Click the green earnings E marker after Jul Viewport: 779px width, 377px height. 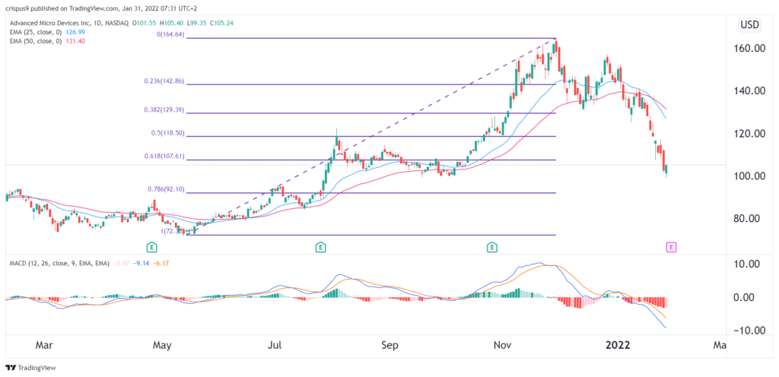click(322, 246)
